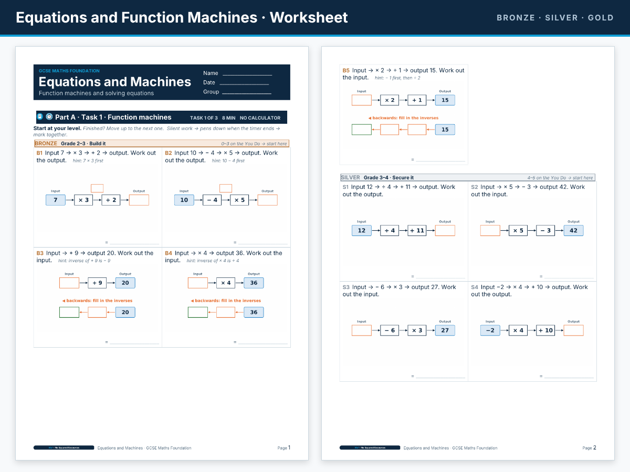Click the 'Page 1' footer number
The width and height of the screenshot is (630, 472).
pyautogui.click(x=284, y=448)
